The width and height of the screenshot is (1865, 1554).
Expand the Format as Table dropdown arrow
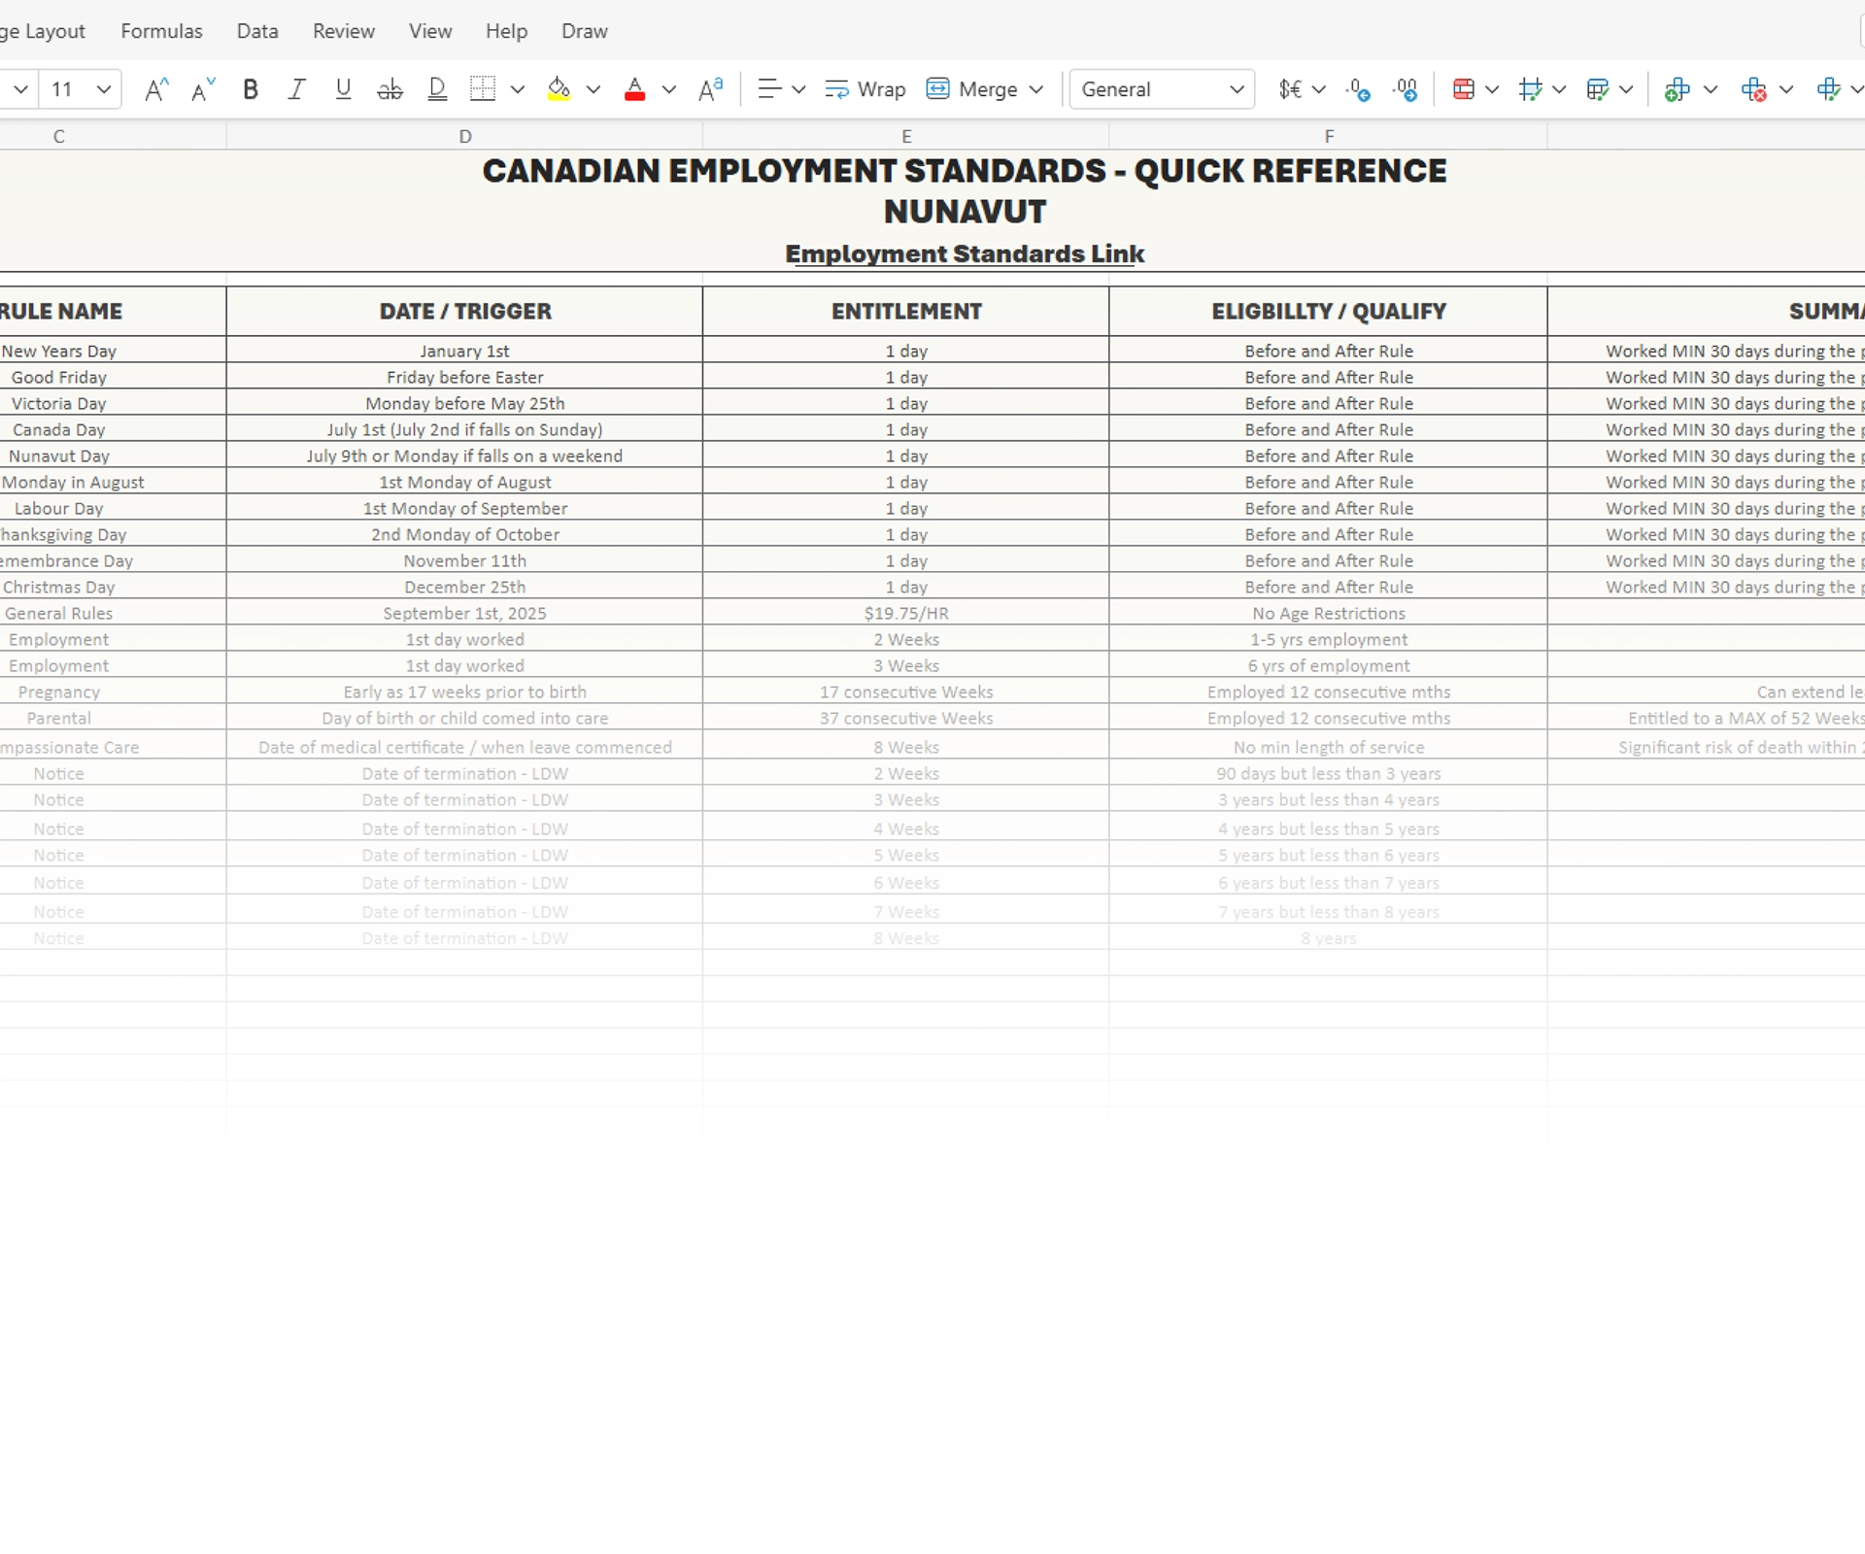tap(1627, 89)
